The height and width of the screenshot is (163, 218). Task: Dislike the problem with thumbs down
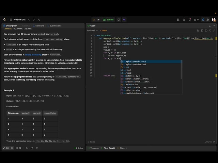[12, 148]
